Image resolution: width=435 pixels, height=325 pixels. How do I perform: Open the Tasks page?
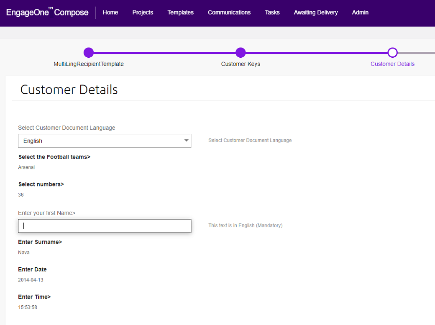pyautogui.click(x=272, y=13)
